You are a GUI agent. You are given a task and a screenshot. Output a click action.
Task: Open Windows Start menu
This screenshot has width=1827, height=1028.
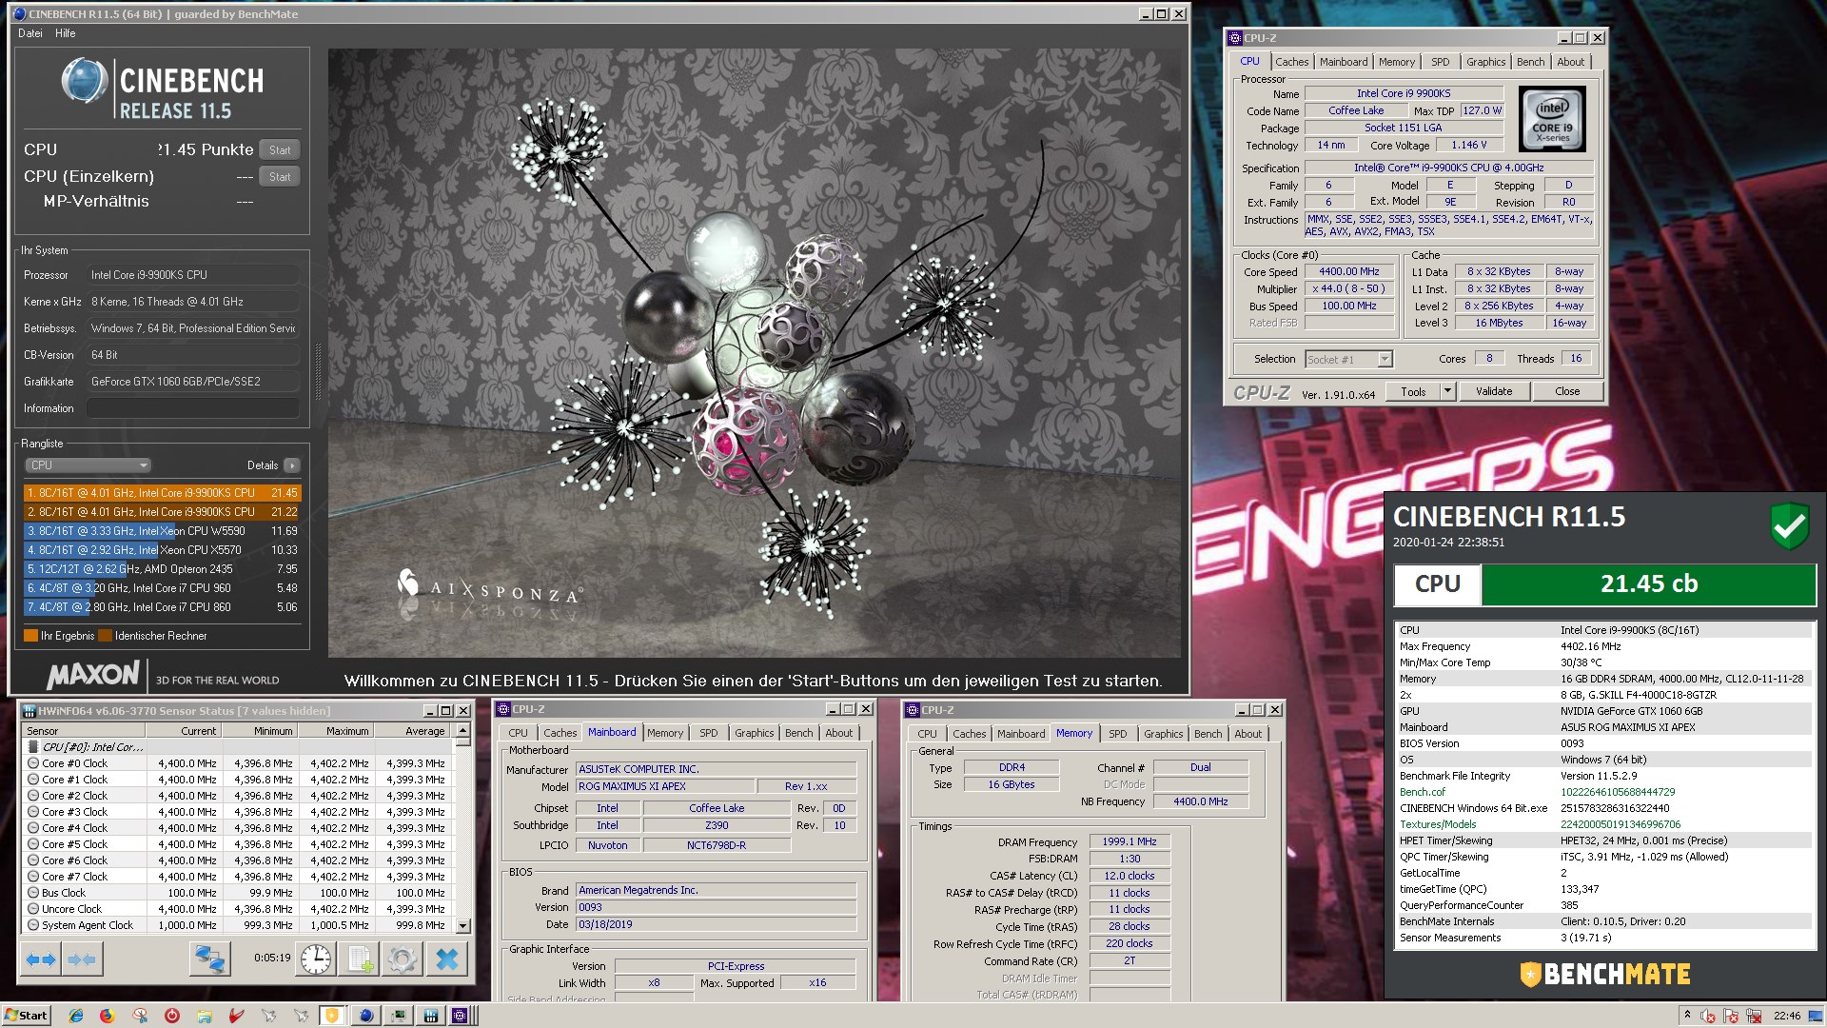(26, 1016)
